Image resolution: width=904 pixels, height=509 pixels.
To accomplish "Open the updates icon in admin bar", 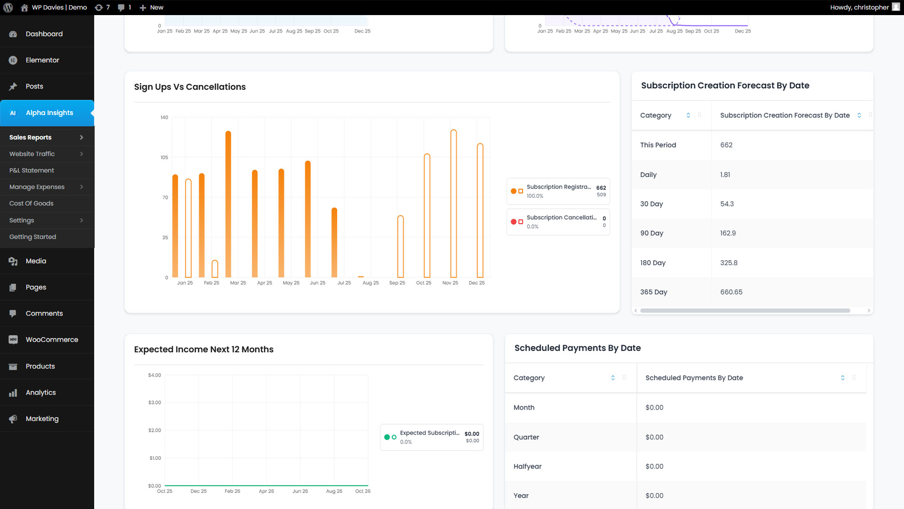I will click(x=99, y=8).
